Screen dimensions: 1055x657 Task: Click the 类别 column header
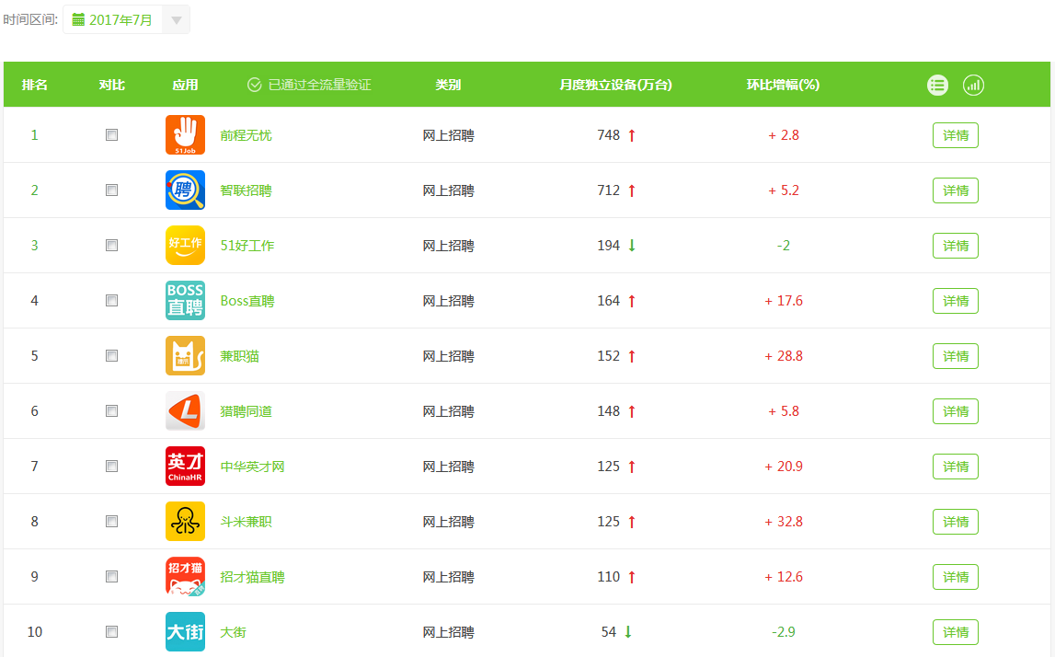point(448,85)
